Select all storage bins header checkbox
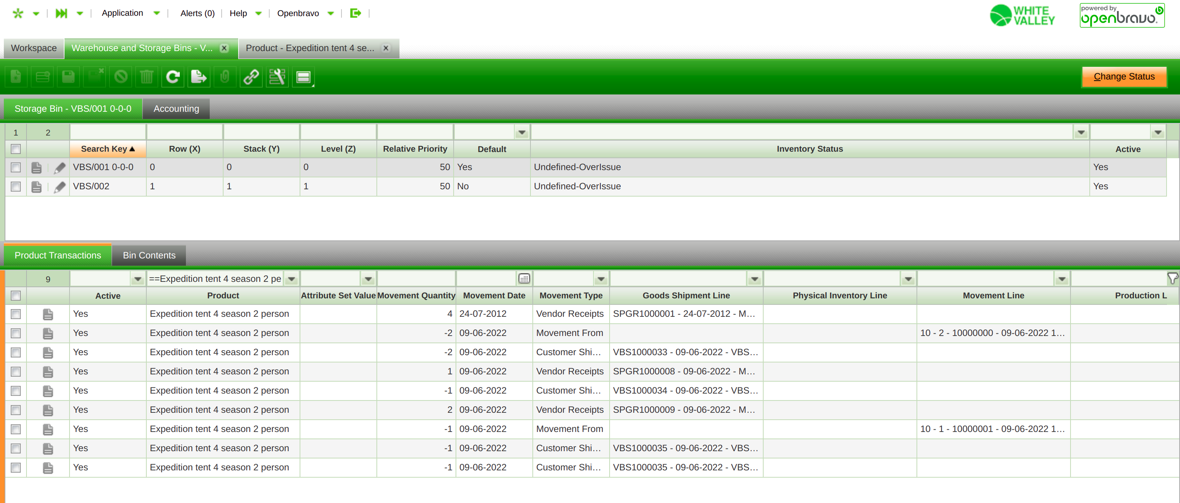The width and height of the screenshot is (1180, 503). [16, 149]
